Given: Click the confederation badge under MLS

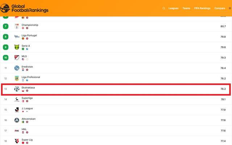Looking at the screenshot, I should click(27, 59).
